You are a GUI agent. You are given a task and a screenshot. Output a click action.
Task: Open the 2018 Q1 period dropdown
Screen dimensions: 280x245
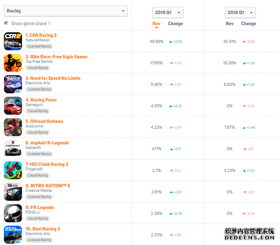(240, 13)
